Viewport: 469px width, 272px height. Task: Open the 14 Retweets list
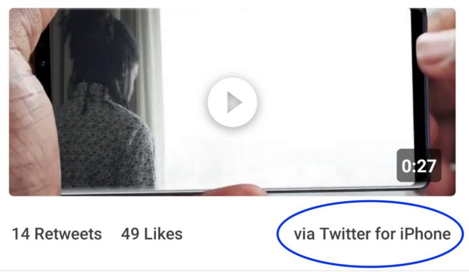click(57, 234)
